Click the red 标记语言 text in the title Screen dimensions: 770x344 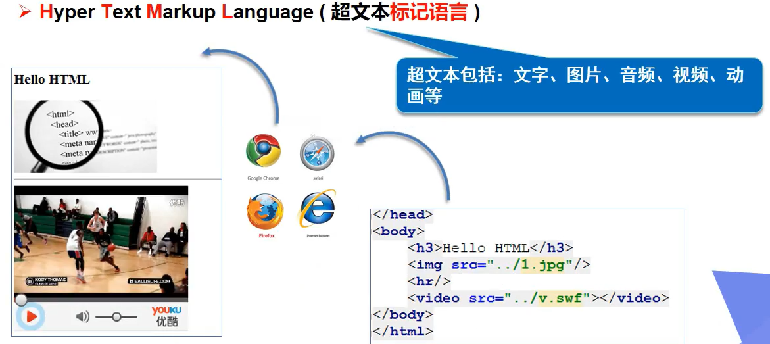428,12
